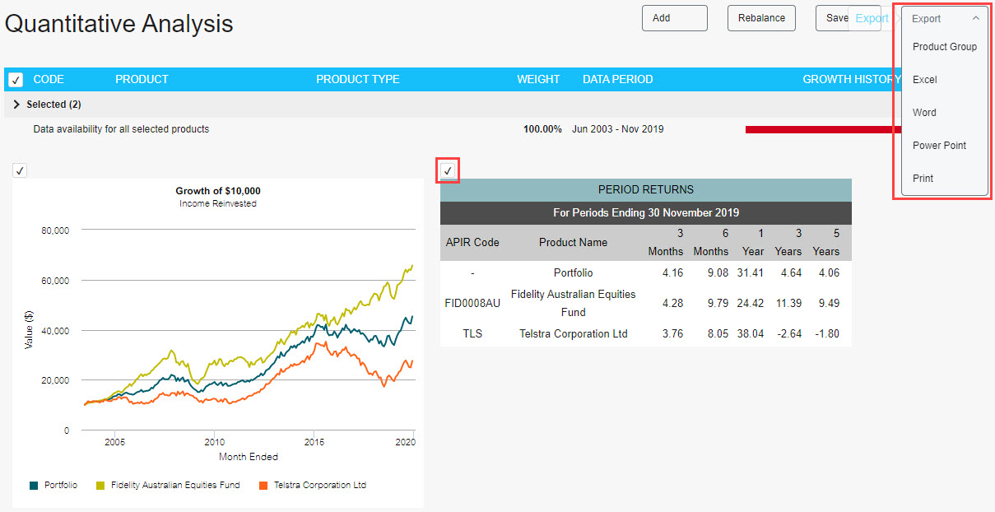Screen dimensions: 995x512
Task: Select Print from the Export menu
Action: click(923, 179)
